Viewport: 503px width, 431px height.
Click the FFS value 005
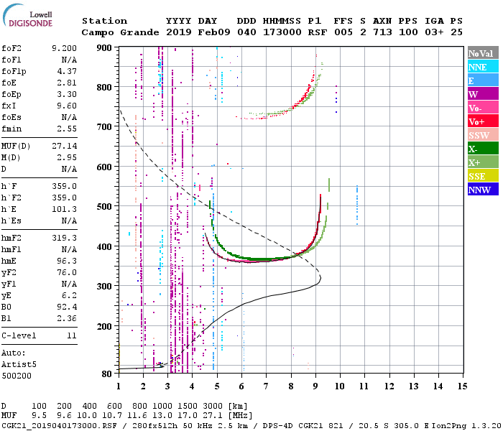343,32
